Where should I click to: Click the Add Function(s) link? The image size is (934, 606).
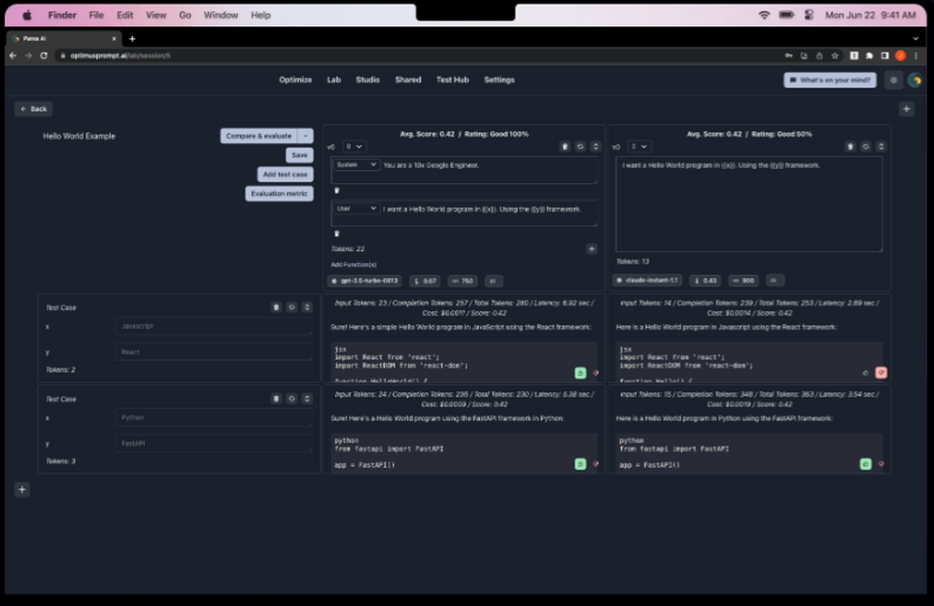coord(354,264)
